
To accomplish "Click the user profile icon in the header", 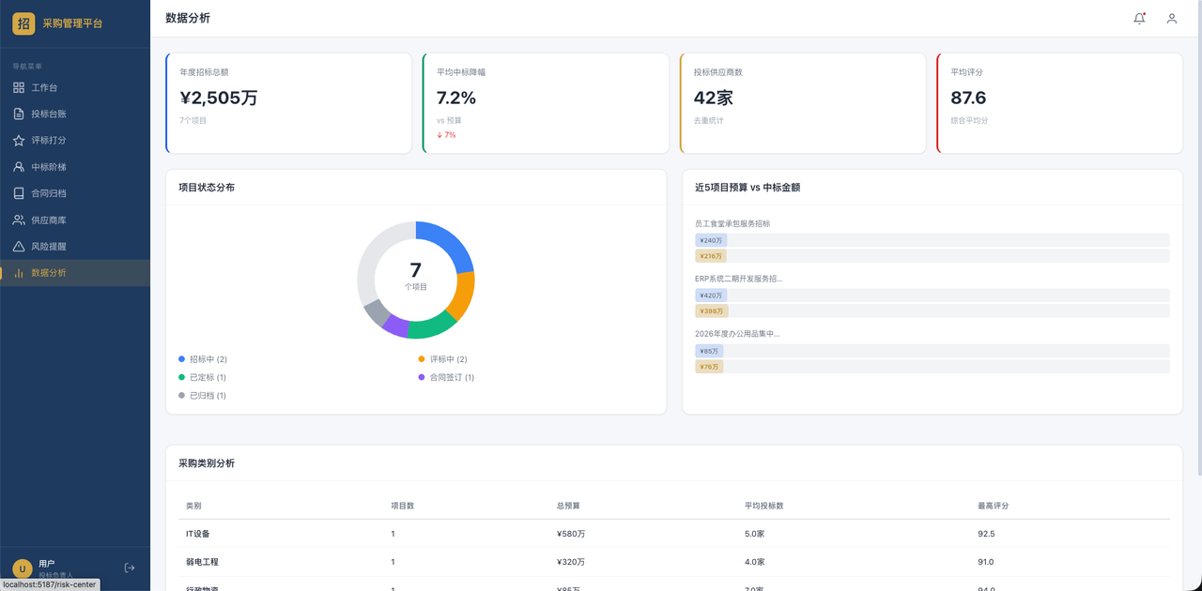I will (1171, 18).
